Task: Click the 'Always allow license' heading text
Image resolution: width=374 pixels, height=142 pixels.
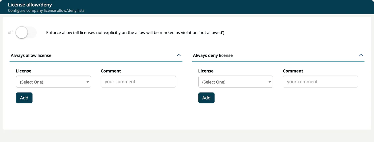Action: pyautogui.click(x=31, y=55)
